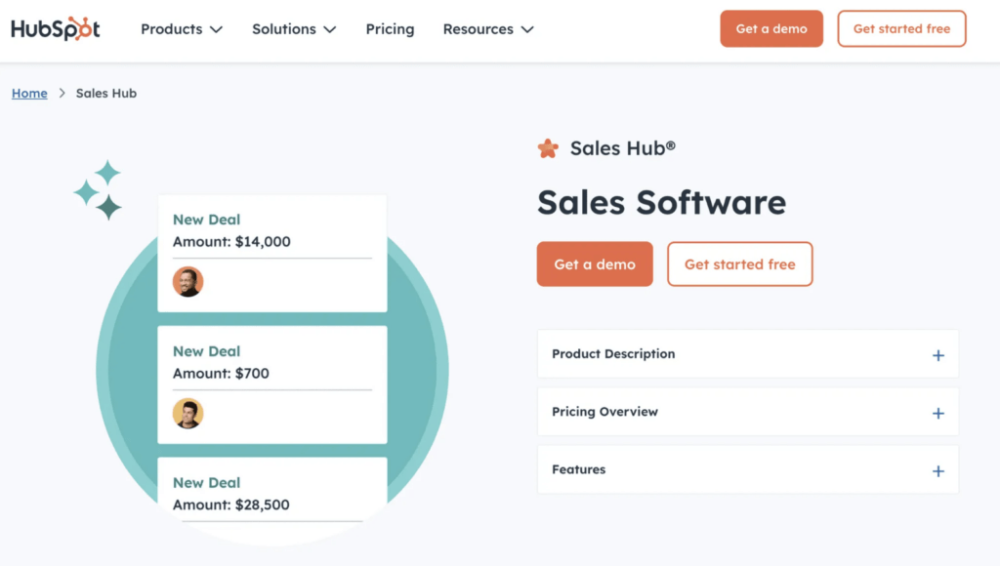Click avatar on the $14,000 deal card
Screen dimensions: 1000x566
coord(187,282)
